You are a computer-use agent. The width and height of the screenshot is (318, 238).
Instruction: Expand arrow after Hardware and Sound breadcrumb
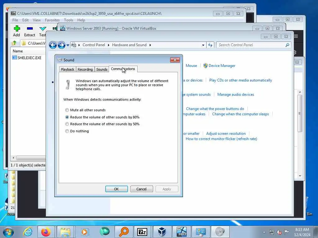click(x=150, y=45)
